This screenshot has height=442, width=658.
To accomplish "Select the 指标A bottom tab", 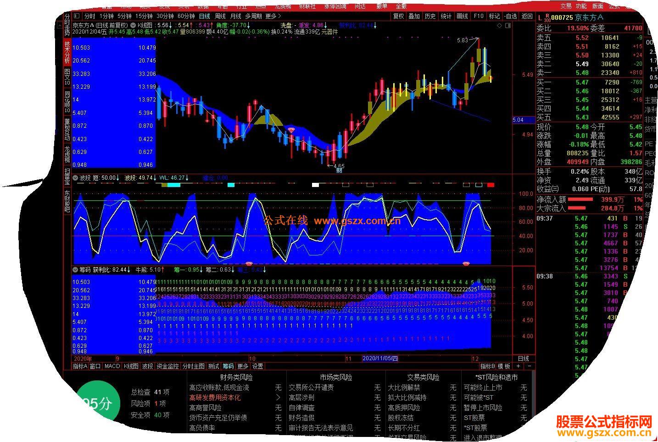I will [x=80, y=366].
